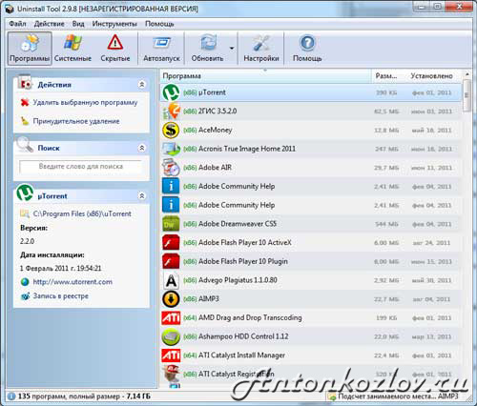Collapse the µTorrent details panel
The image size is (477, 406).
[142, 195]
